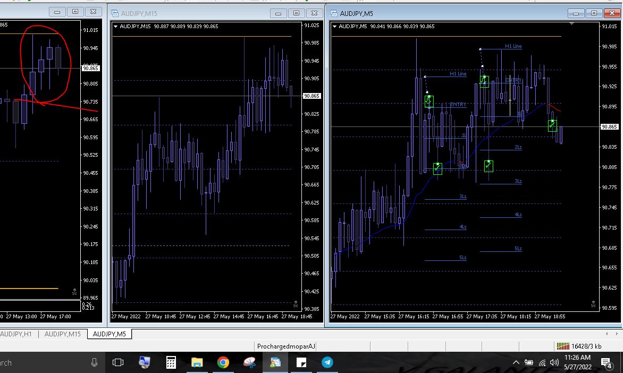Maximize the AUDJPY,M5 chart window
Viewport: 623px width, 373px height.
(x=594, y=13)
